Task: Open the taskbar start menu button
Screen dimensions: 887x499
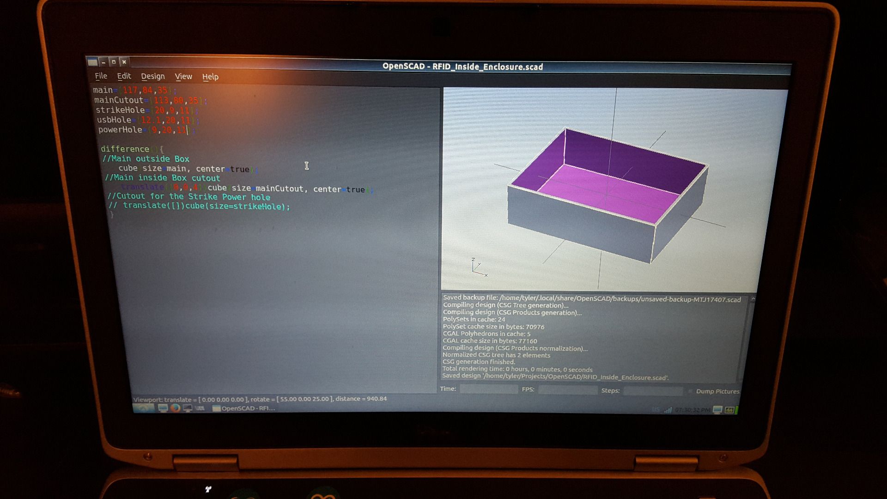Action: [144, 408]
